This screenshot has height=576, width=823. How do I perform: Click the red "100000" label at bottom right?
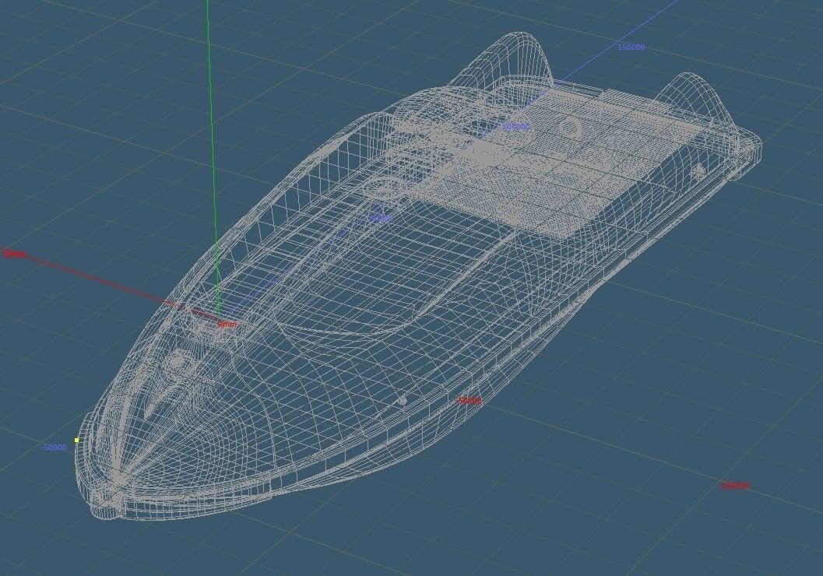735,485
